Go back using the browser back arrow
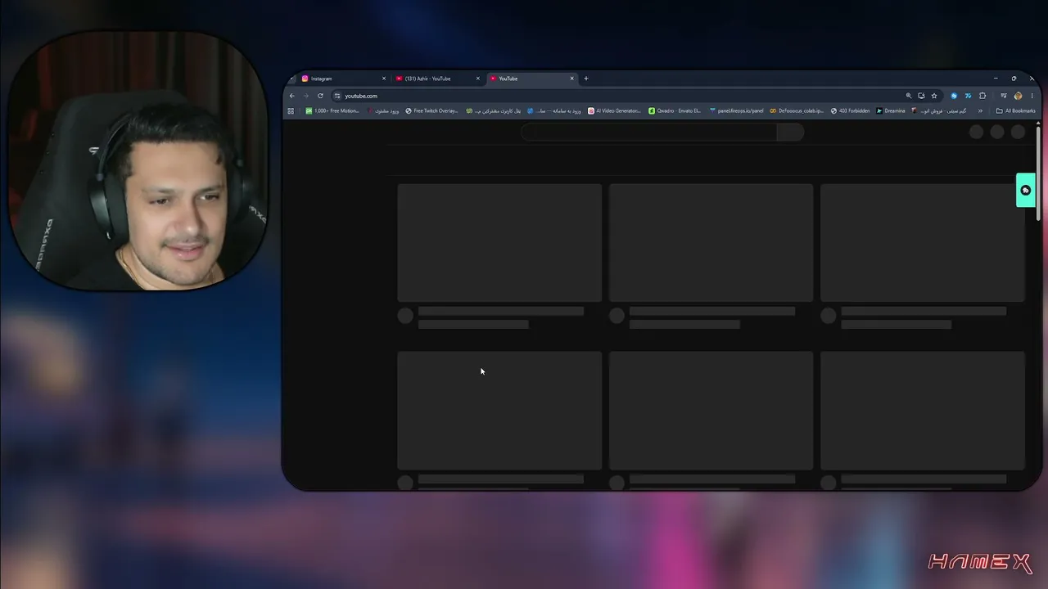Image resolution: width=1048 pixels, height=589 pixels. click(292, 96)
